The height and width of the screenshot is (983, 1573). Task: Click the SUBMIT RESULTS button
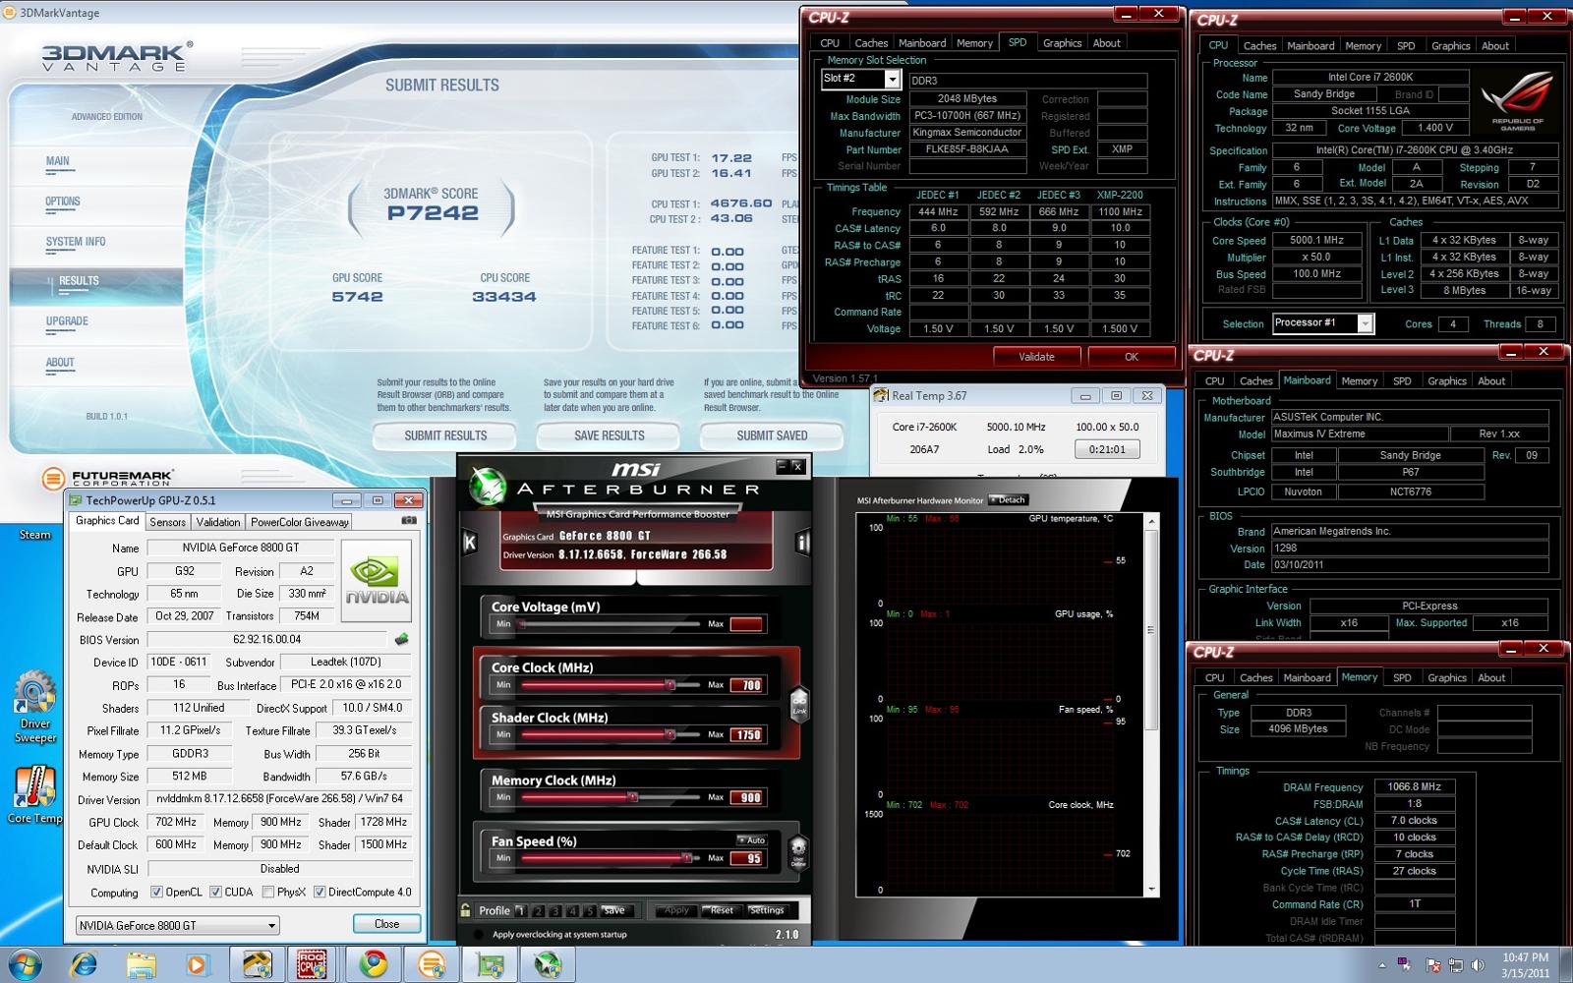coord(445,435)
